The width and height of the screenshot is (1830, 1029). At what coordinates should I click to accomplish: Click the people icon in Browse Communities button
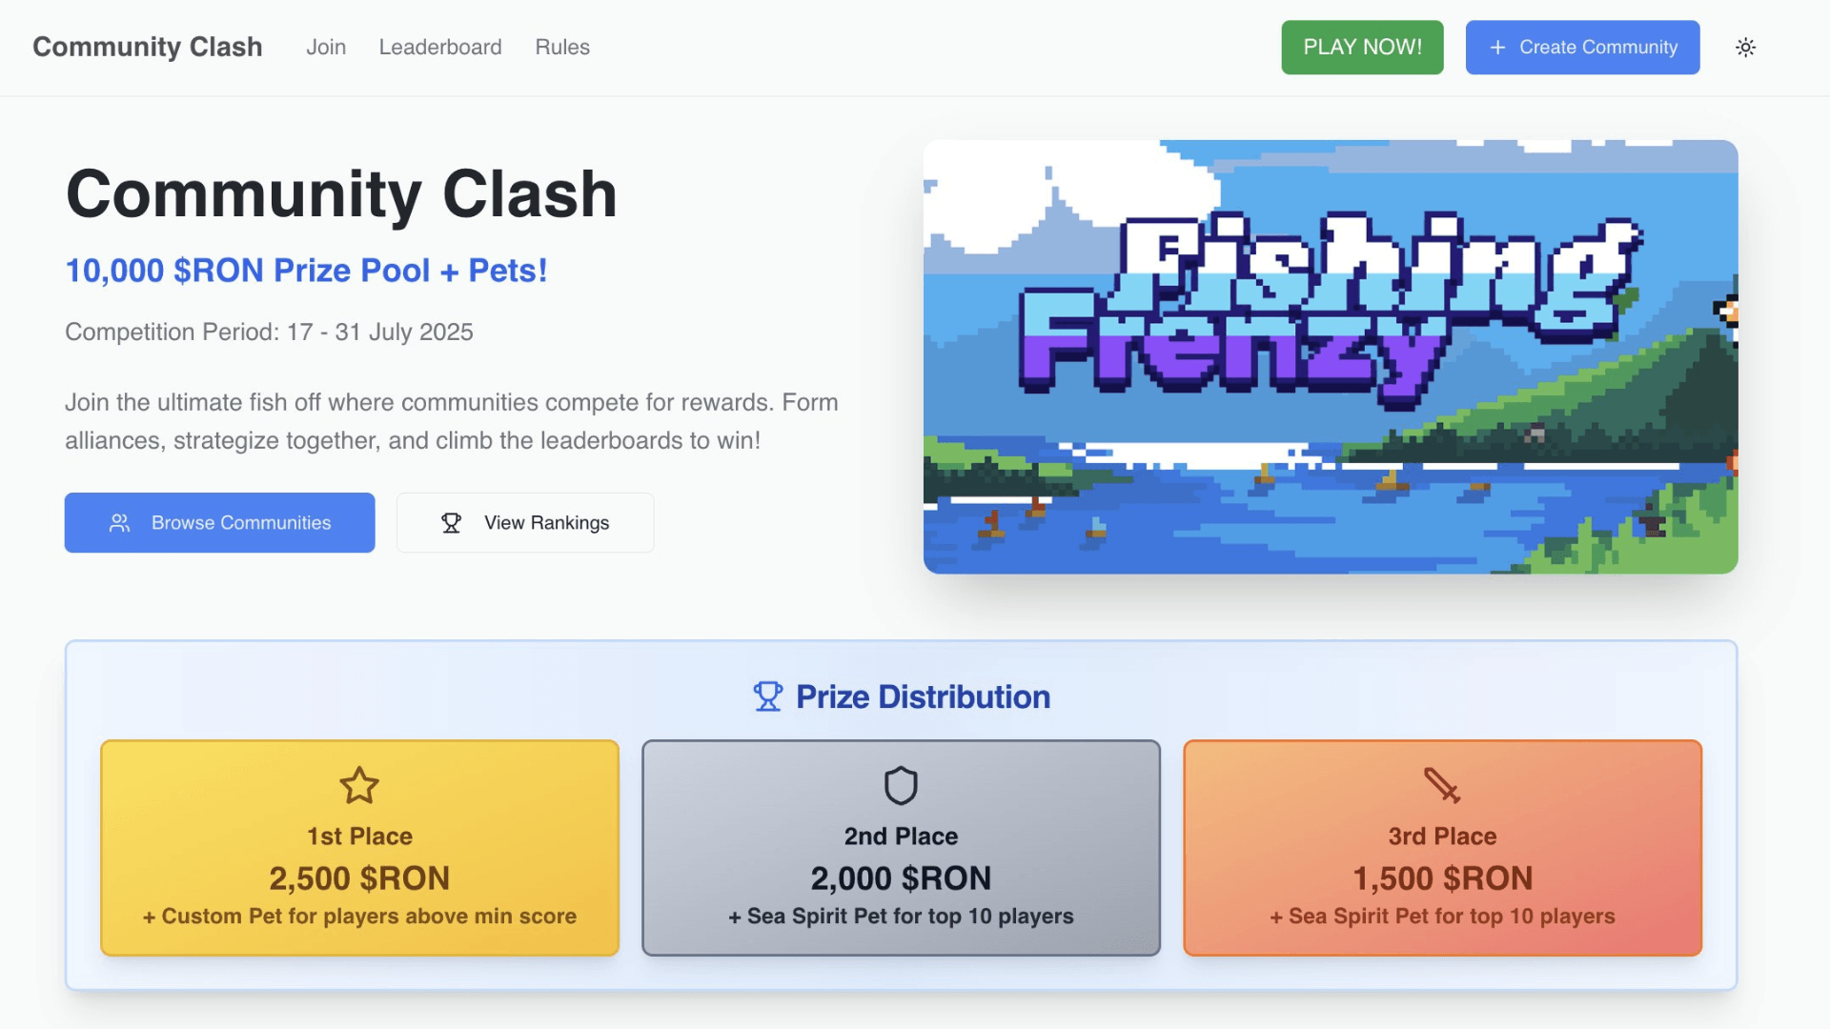click(x=118, y=522)
